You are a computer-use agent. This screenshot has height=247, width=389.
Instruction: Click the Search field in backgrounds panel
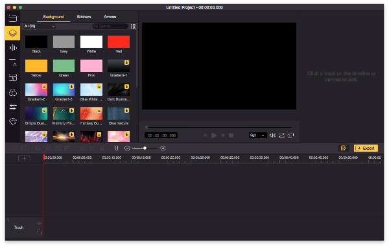pos(110,26)
